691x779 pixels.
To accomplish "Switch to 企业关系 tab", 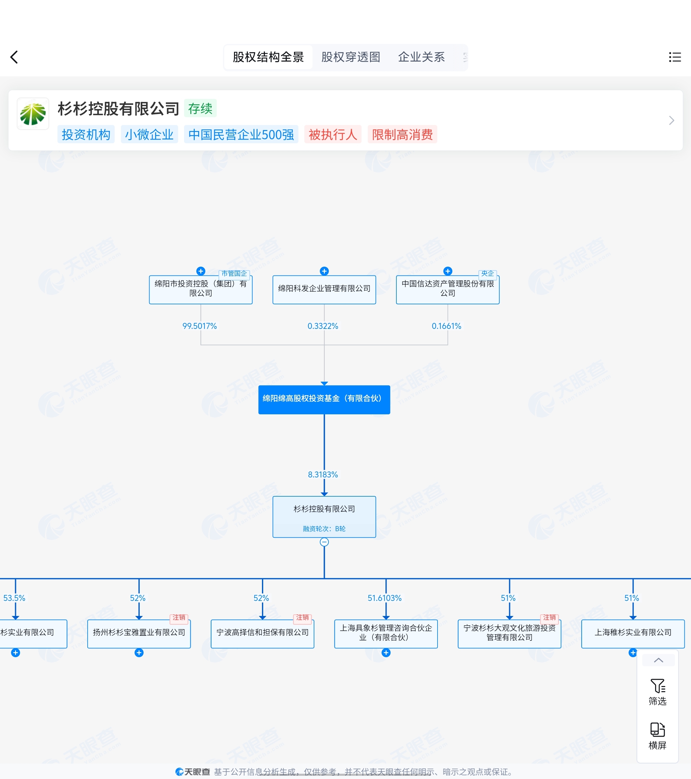I will 421,57.
